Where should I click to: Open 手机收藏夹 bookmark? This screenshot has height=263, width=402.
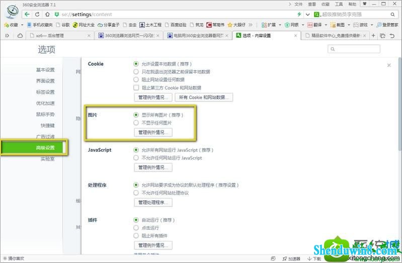pyautogui.click(x=40, y=25)
